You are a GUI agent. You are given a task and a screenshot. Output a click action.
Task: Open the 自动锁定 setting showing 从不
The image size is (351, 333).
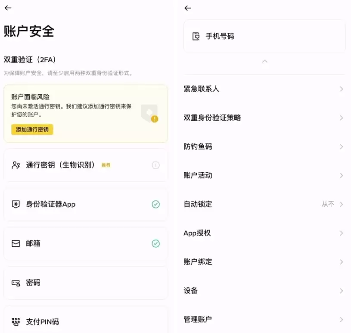(x=264, y=204)
